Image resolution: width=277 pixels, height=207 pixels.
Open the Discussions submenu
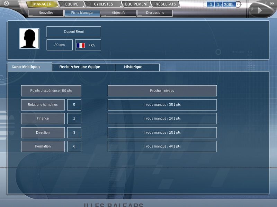(155, 13)
